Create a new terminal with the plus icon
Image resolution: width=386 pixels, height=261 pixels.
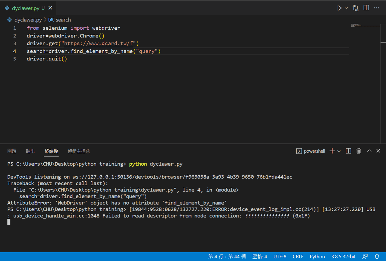pyautogui.click(x=331, y=151)
